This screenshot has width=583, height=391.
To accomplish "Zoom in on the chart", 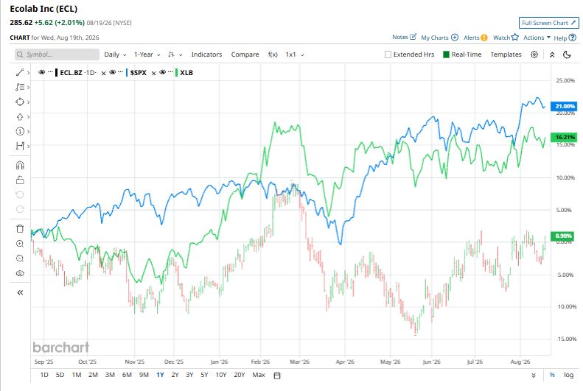I will [x=20, y=244].
